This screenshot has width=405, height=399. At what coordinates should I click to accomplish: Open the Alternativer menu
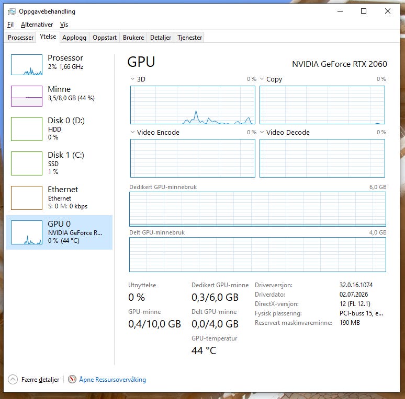(37, 25)
